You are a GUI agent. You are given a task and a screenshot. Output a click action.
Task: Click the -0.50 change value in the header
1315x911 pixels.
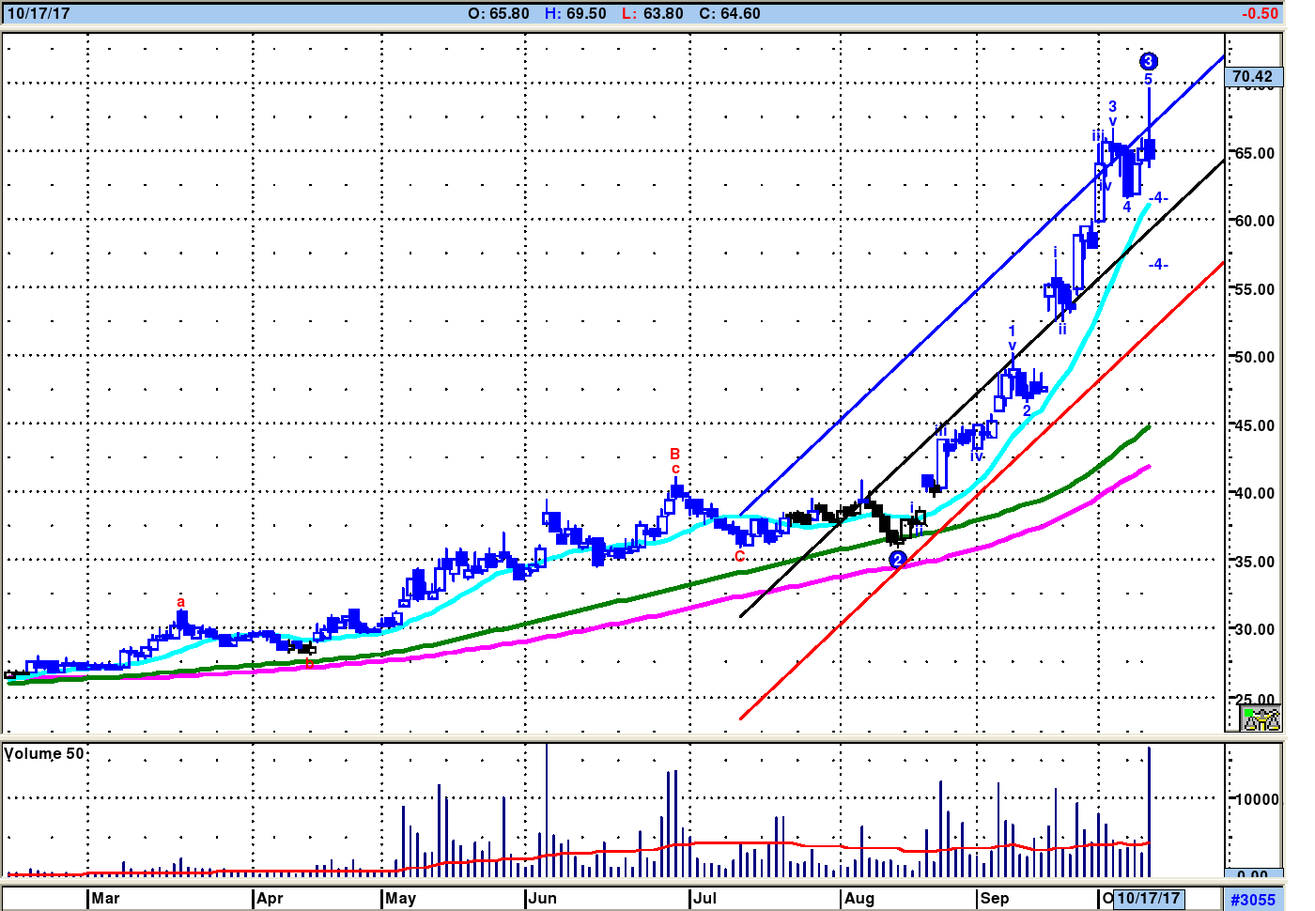pyautogui.click(x=1260, y=14)
